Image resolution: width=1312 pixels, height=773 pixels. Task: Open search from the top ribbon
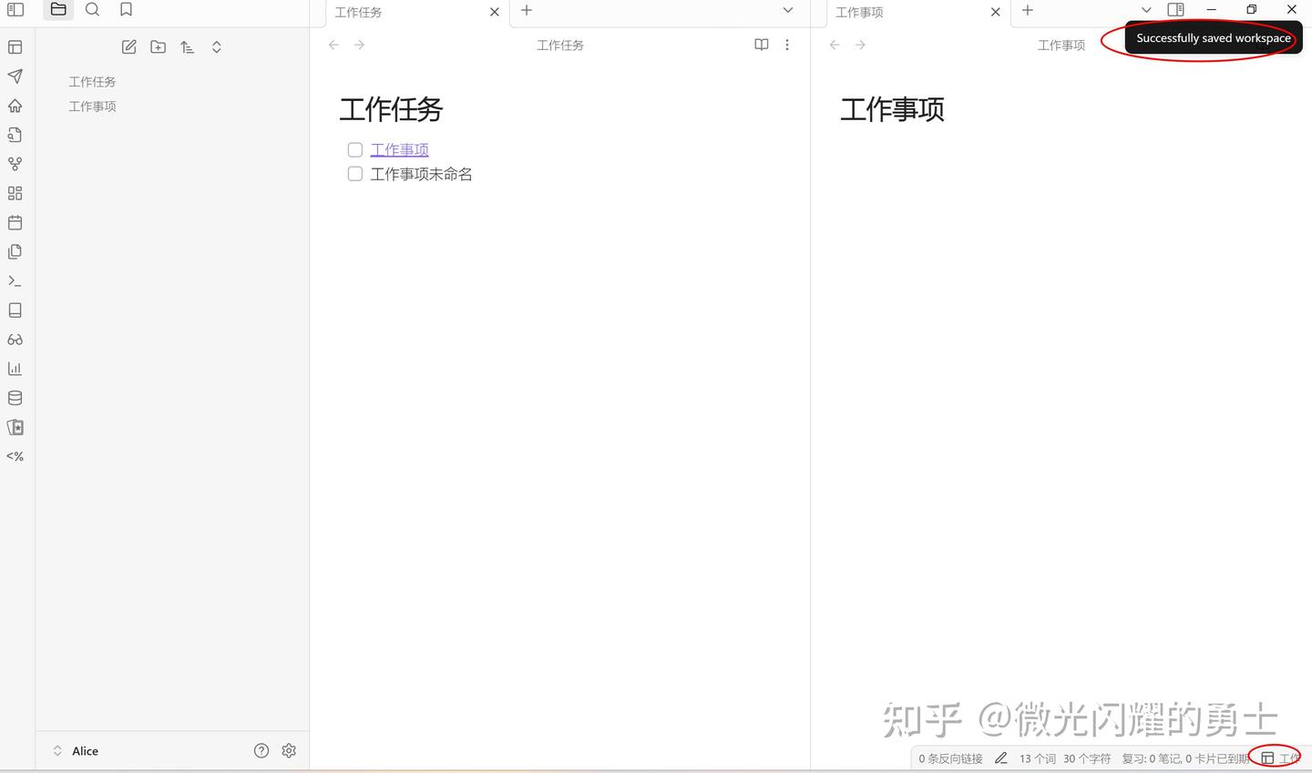click(x=92, y=9)
